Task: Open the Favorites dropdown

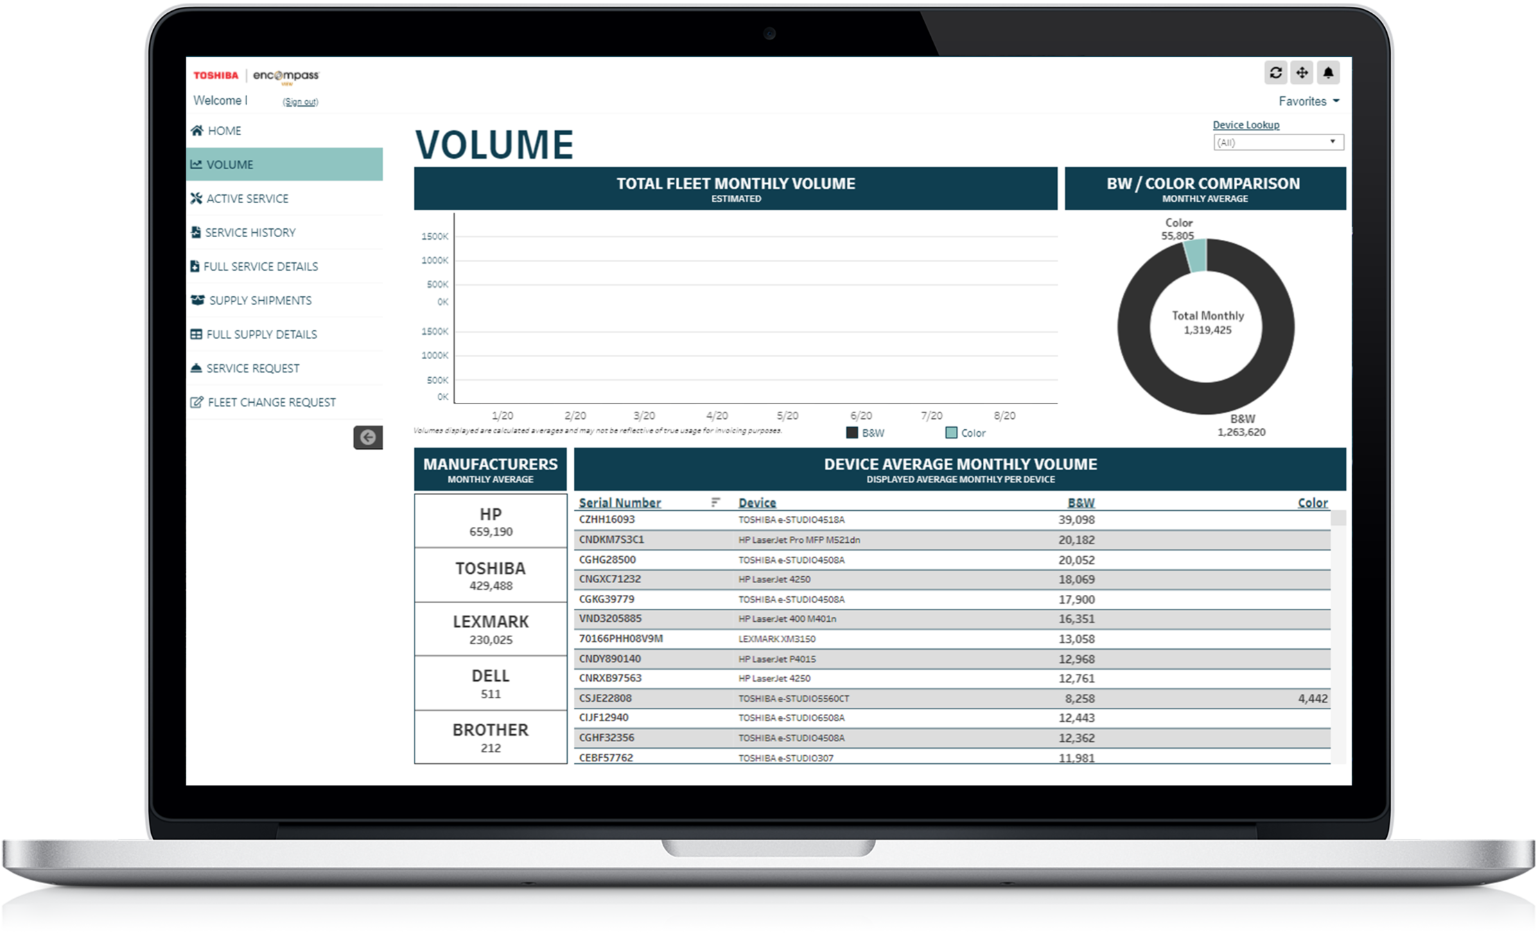Action: [1309, 101]
